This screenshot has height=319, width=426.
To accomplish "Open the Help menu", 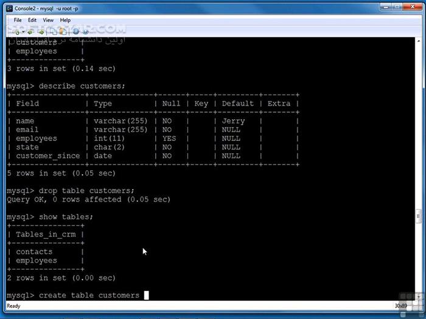I will 65,20.
